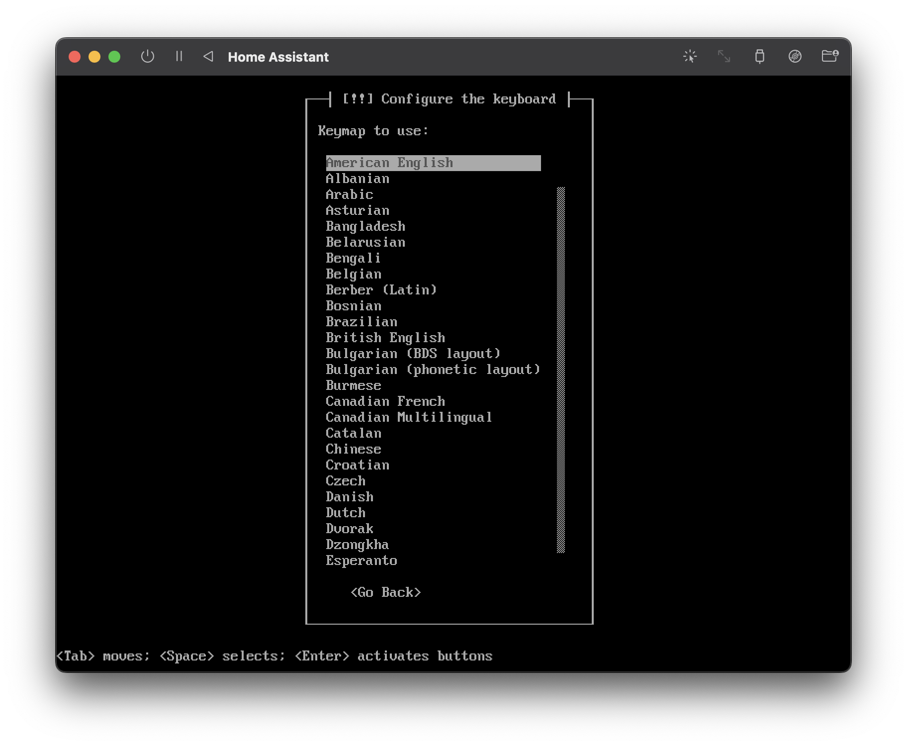Click the restart triangle icon

point(208,56)
